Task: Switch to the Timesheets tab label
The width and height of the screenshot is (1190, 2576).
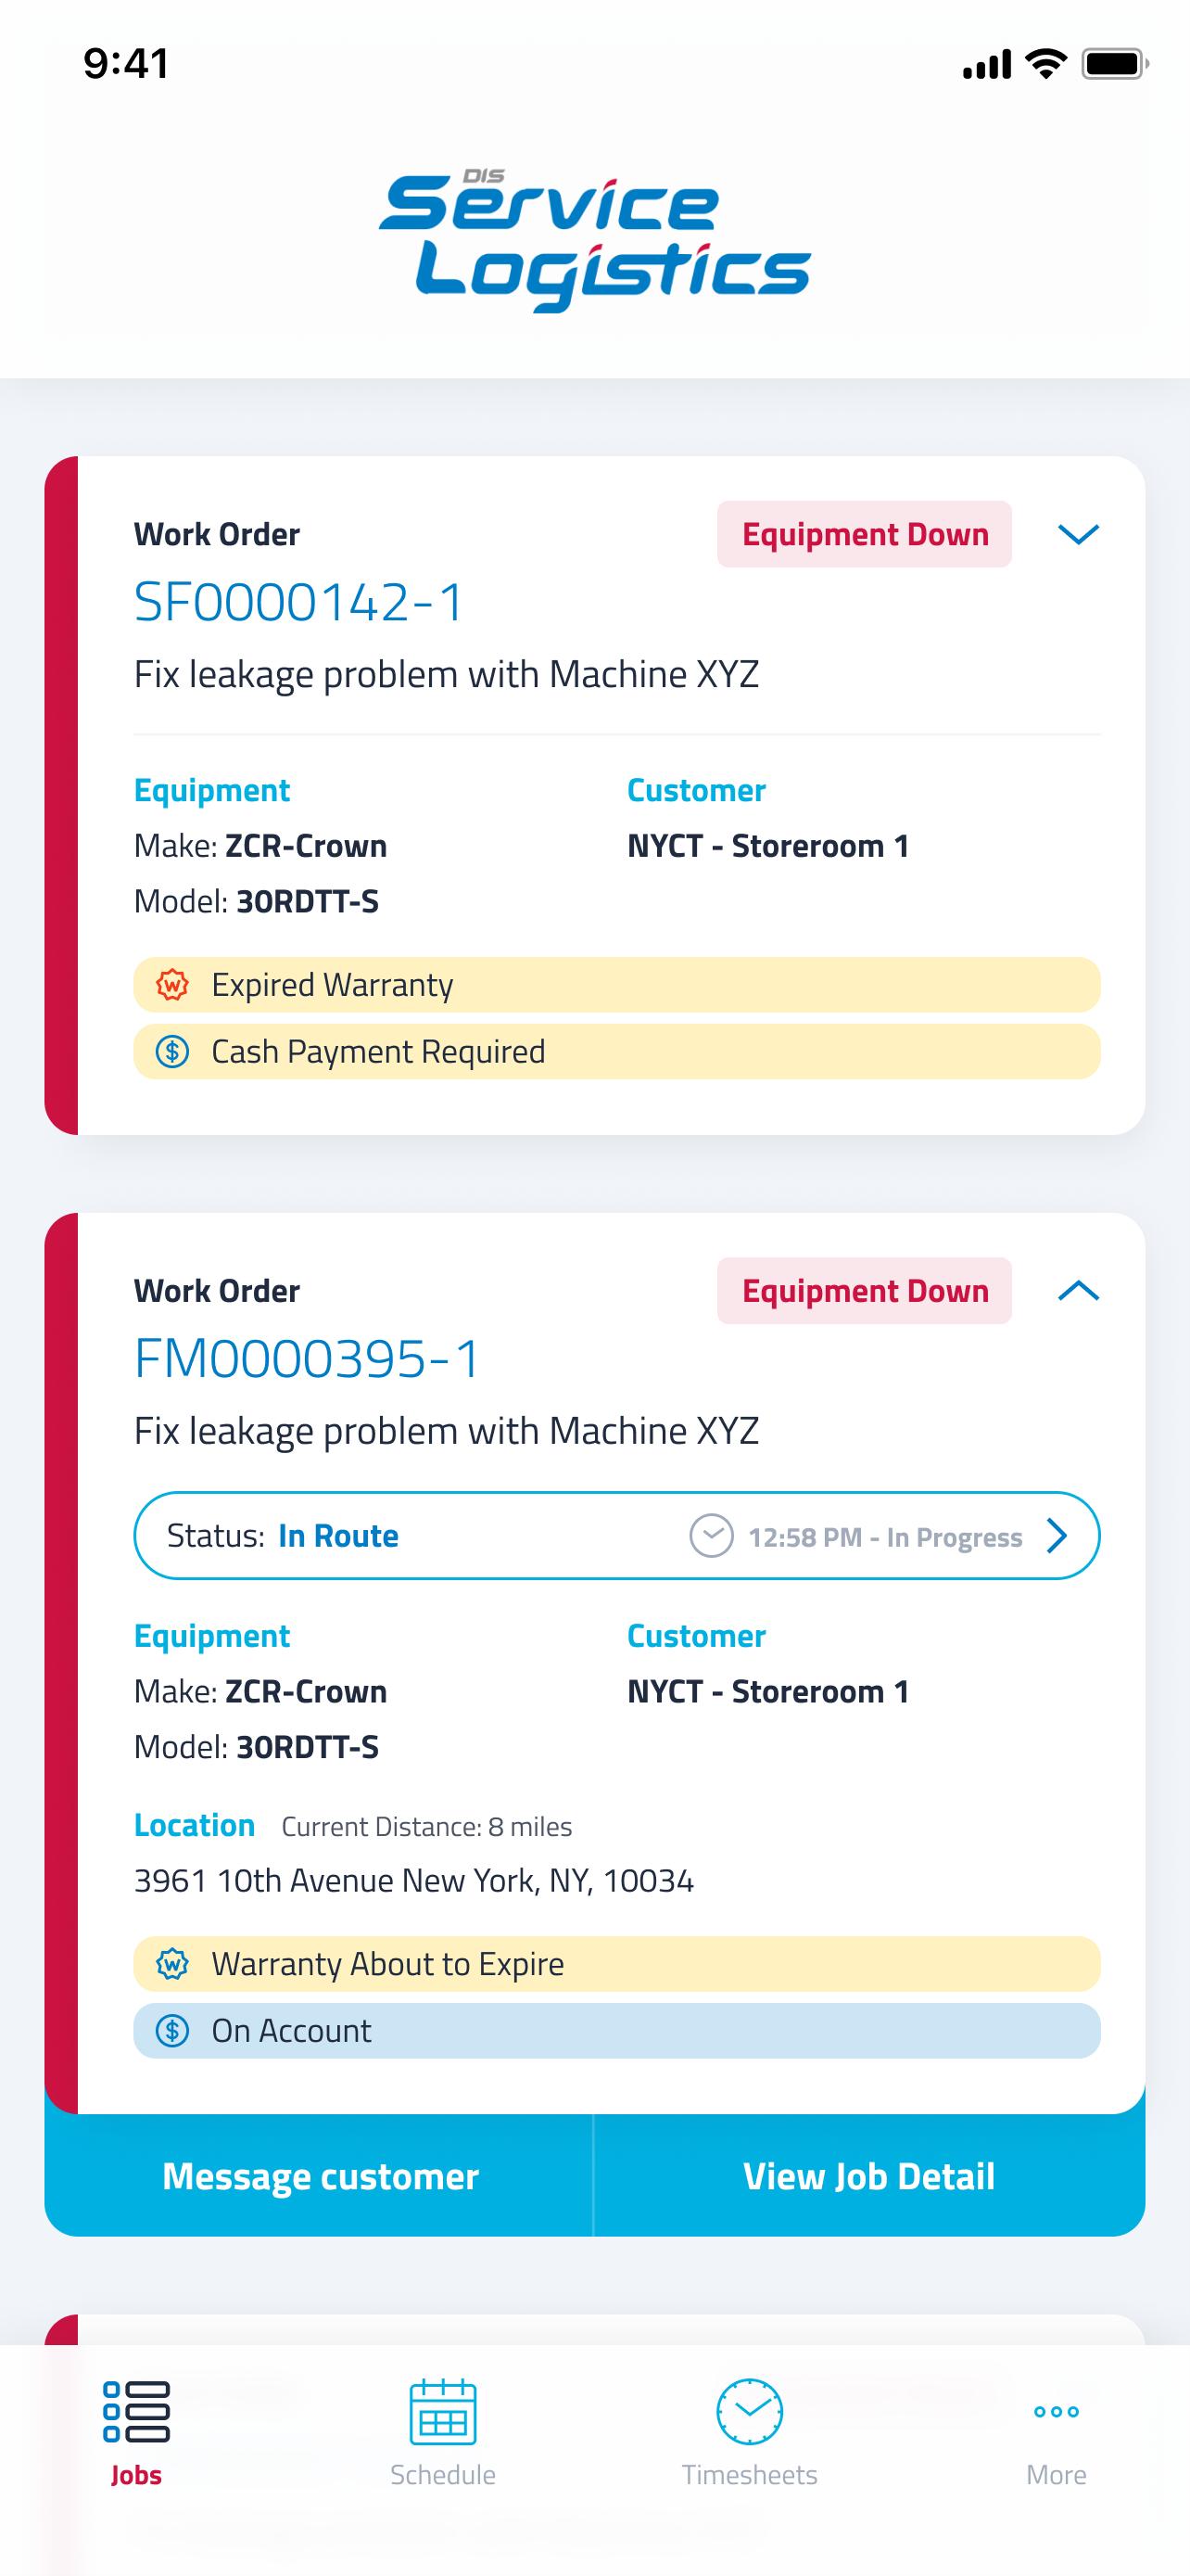Action: pos(750,2474)
